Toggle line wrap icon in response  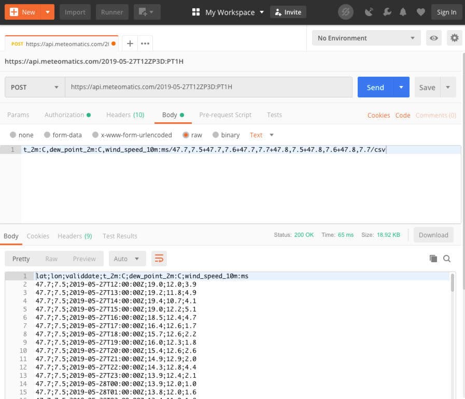159,259
